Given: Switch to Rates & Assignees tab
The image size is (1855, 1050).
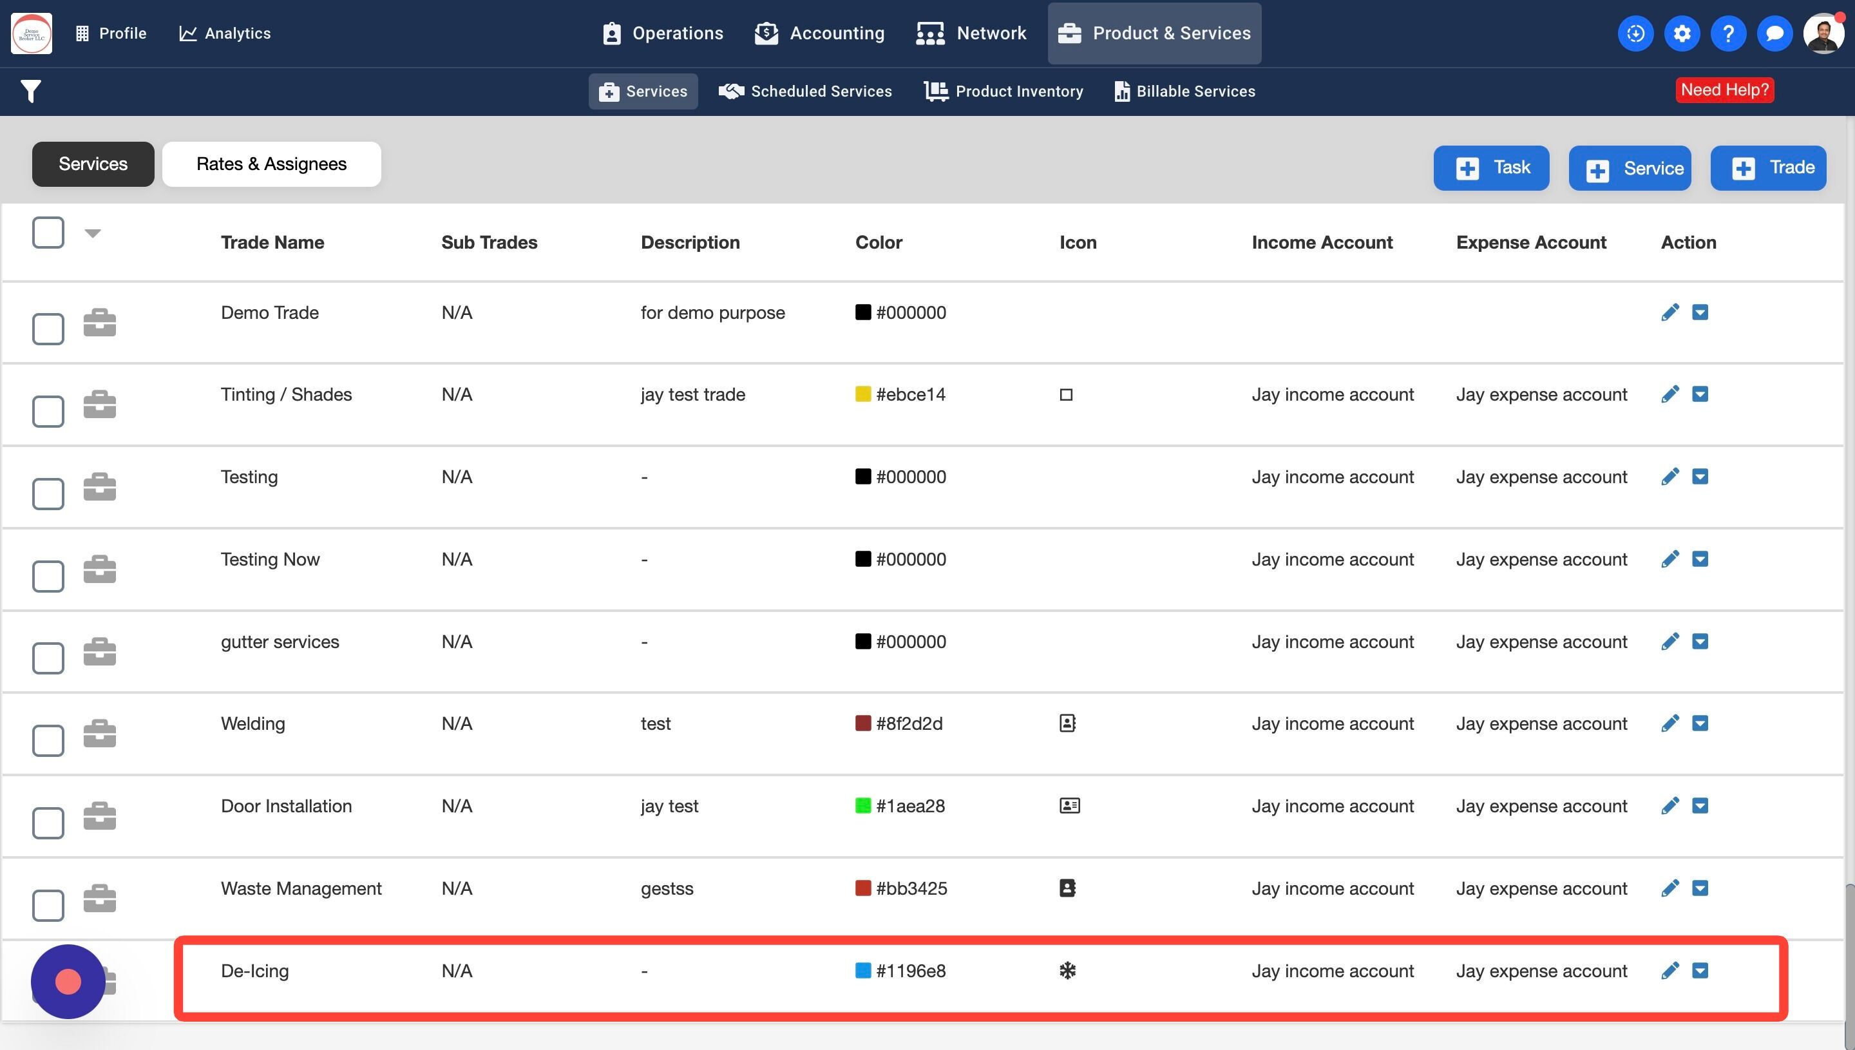Looking at the screenshot, I should click(x=271, y=164).
